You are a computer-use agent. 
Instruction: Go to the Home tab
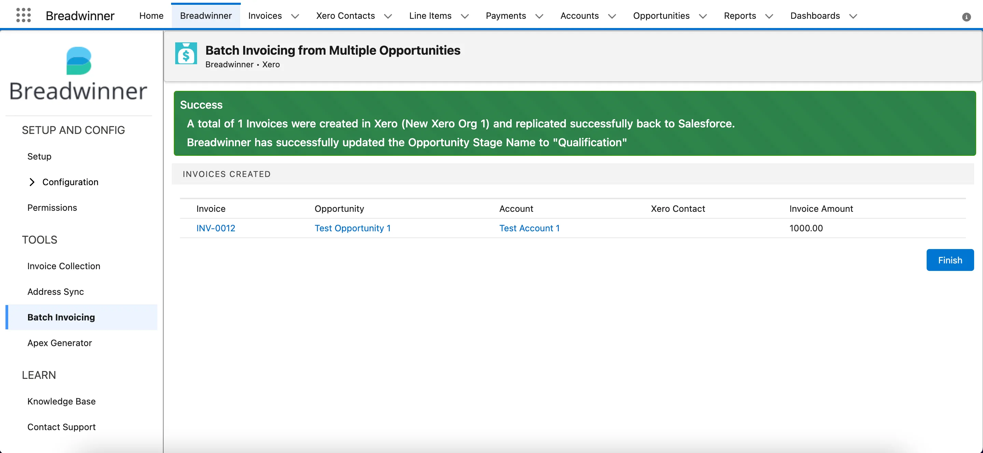(151, 16)
